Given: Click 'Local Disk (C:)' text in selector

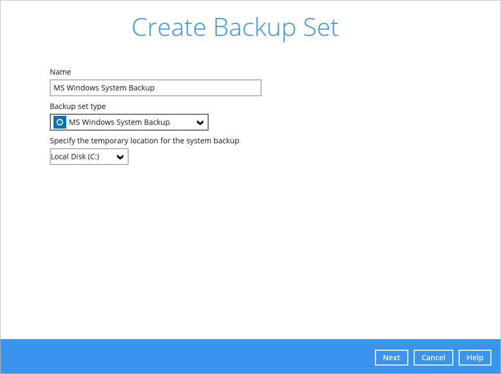Looking at the screenshot, I should (75, 157).
